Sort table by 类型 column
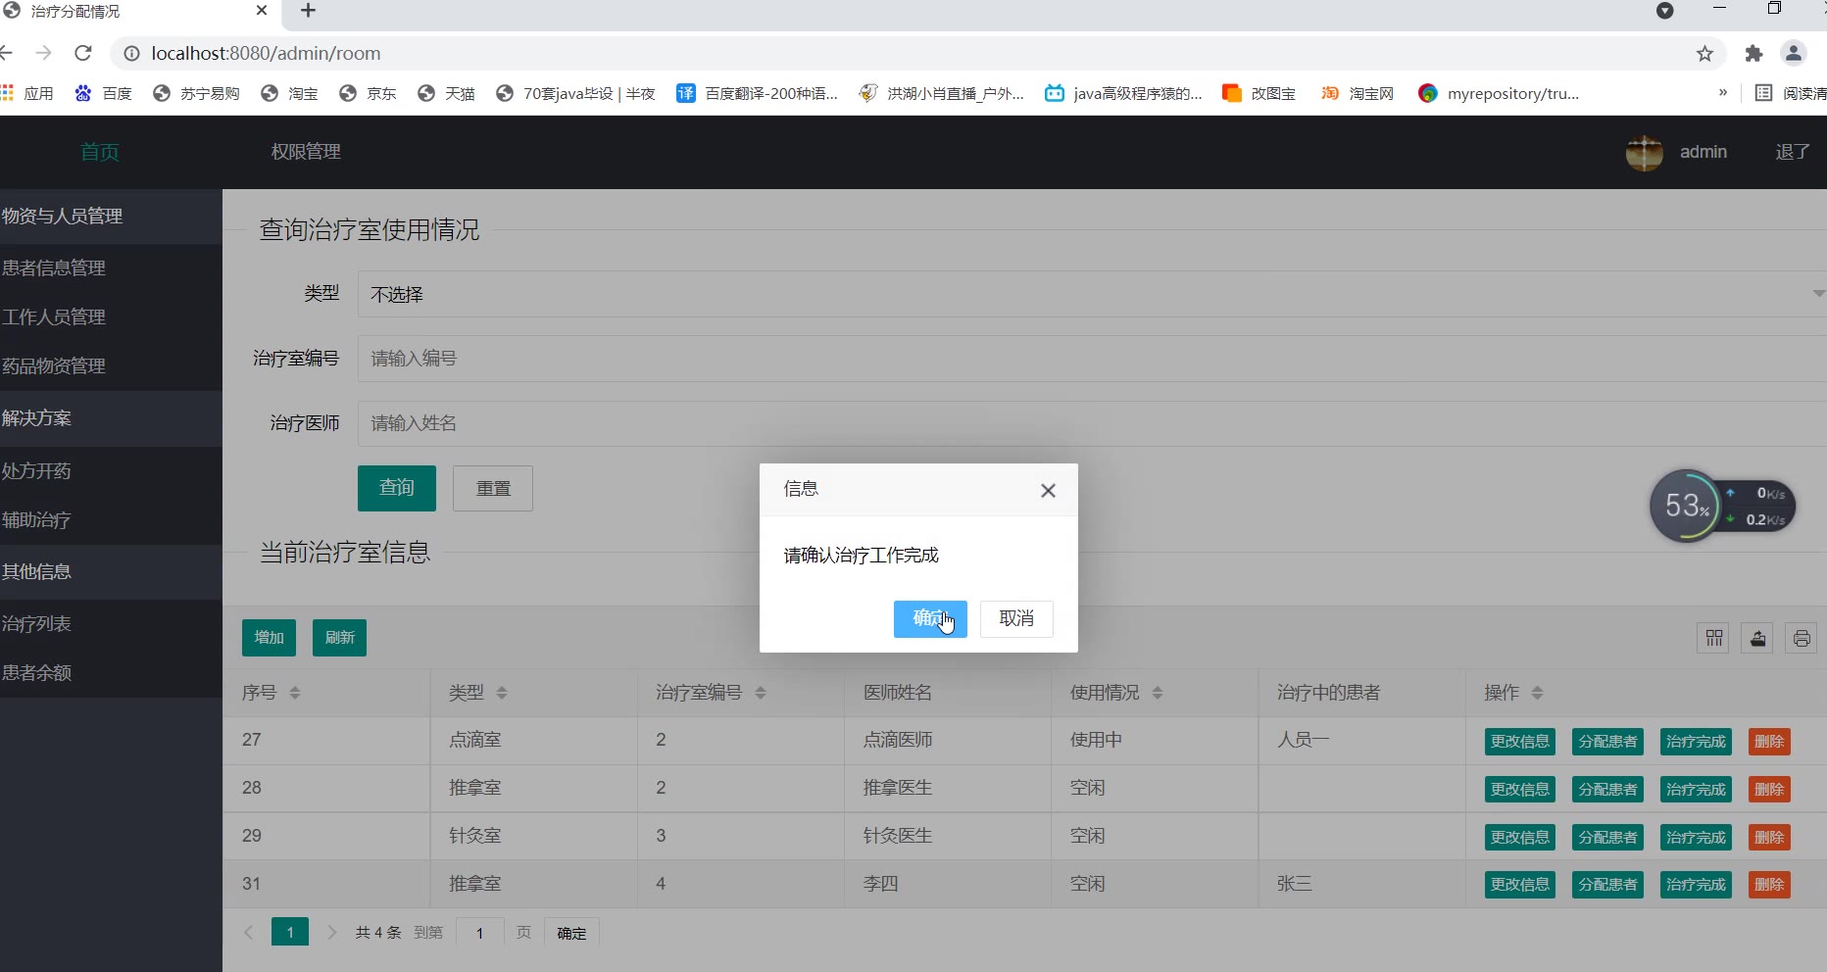Viewport: 1827px width, 972px height. tap(502, 693)
